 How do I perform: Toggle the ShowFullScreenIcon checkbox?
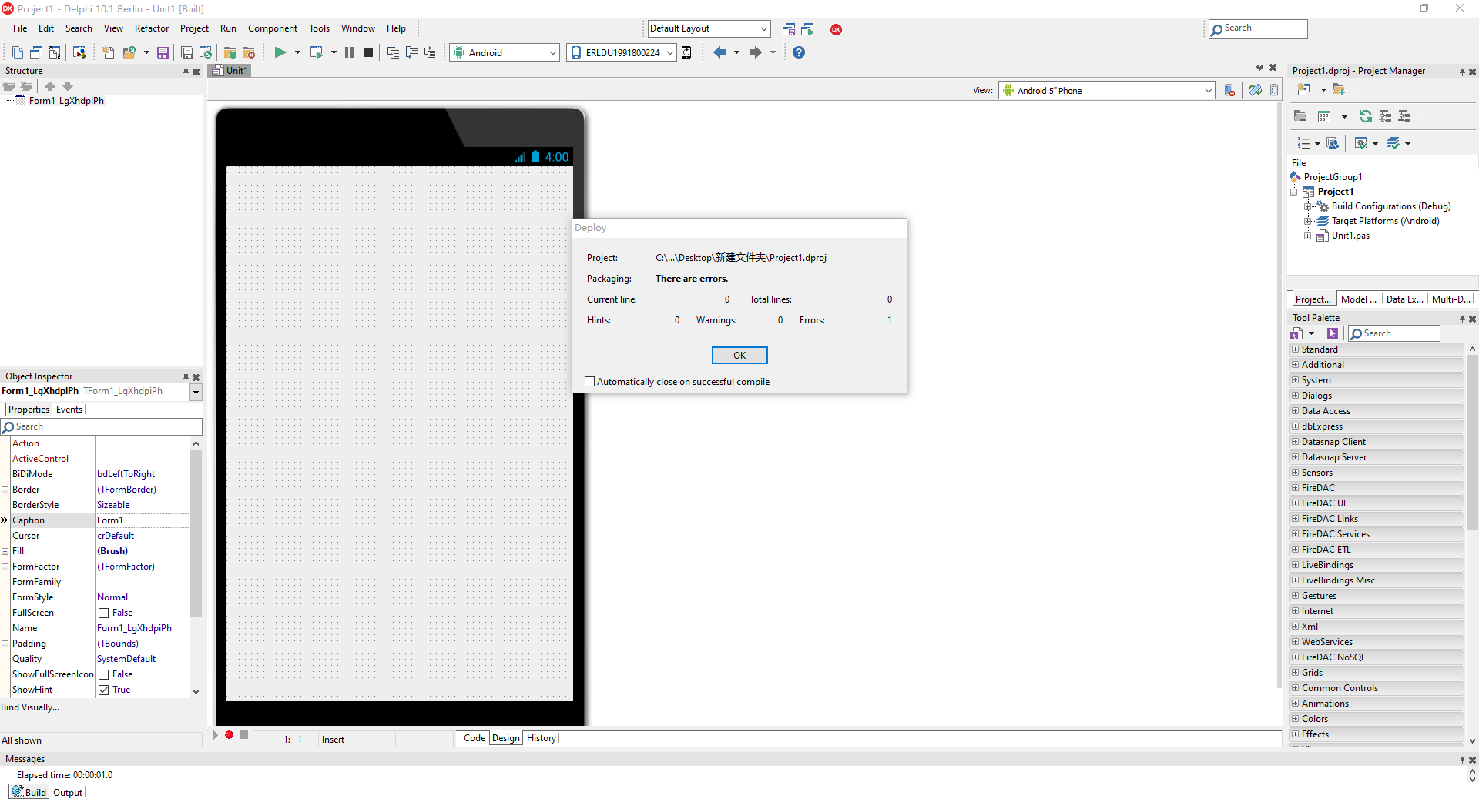[103, 675]
